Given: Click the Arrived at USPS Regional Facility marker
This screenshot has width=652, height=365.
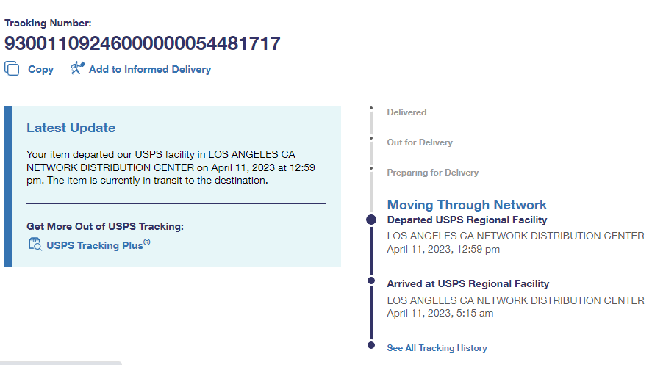Looking at the screenshot, I should 372,280.
